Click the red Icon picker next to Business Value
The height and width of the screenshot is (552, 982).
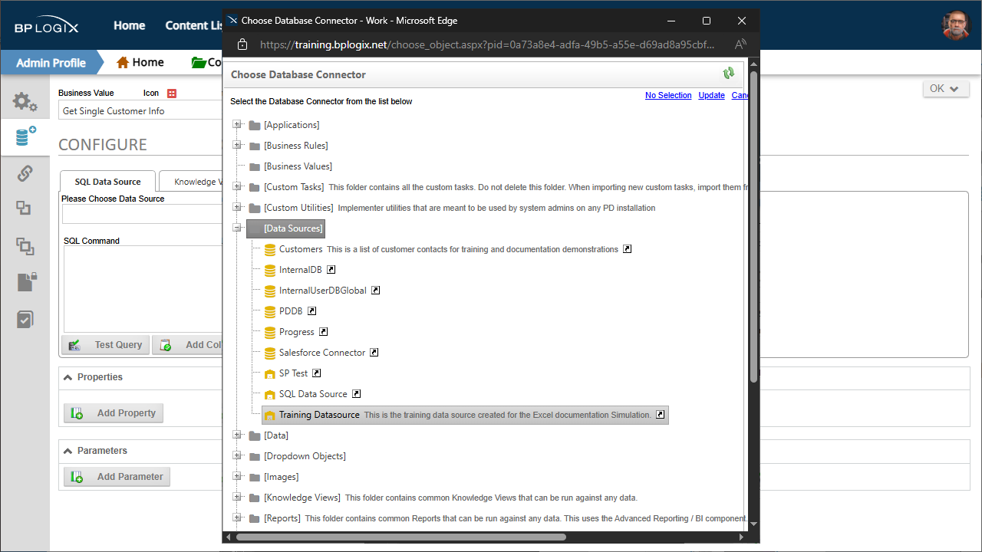(x=172, y=94)
